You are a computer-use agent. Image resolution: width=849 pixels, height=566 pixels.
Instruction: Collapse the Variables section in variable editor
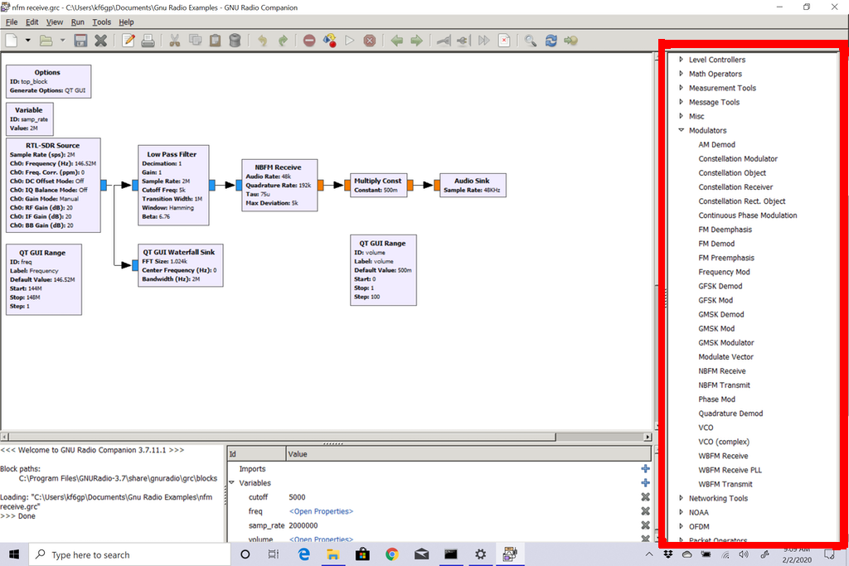point(232,482)
